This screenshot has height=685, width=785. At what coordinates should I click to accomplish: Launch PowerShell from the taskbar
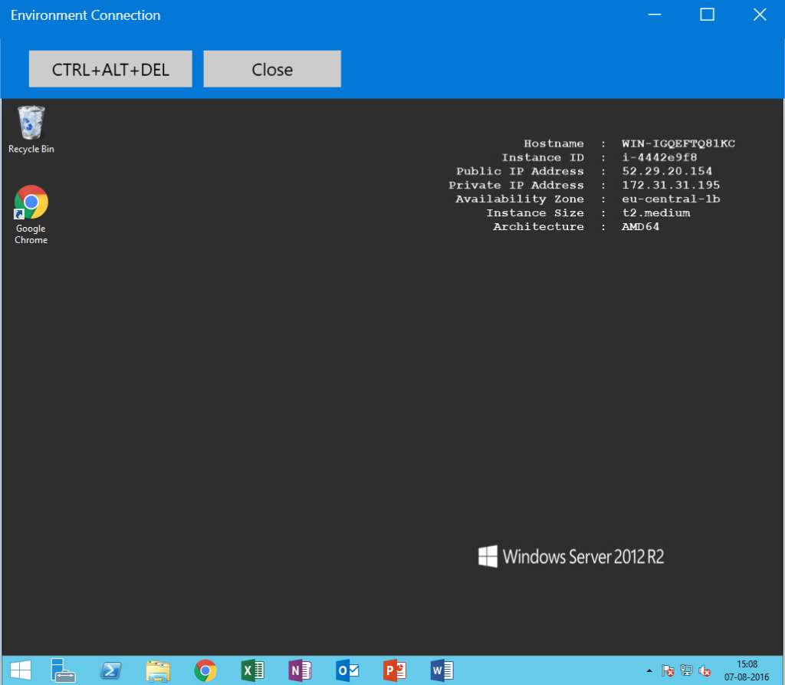coord(110,670)
